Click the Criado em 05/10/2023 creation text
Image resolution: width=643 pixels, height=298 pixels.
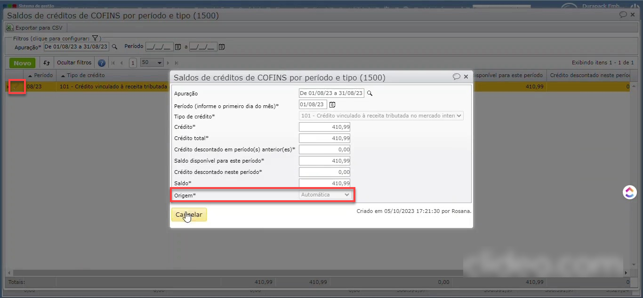[414, 211]
